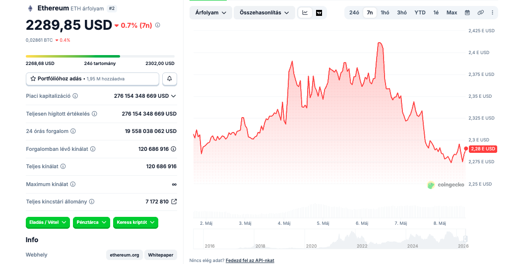Click the 2,4 E USD axis label

(x=479, y=53)
